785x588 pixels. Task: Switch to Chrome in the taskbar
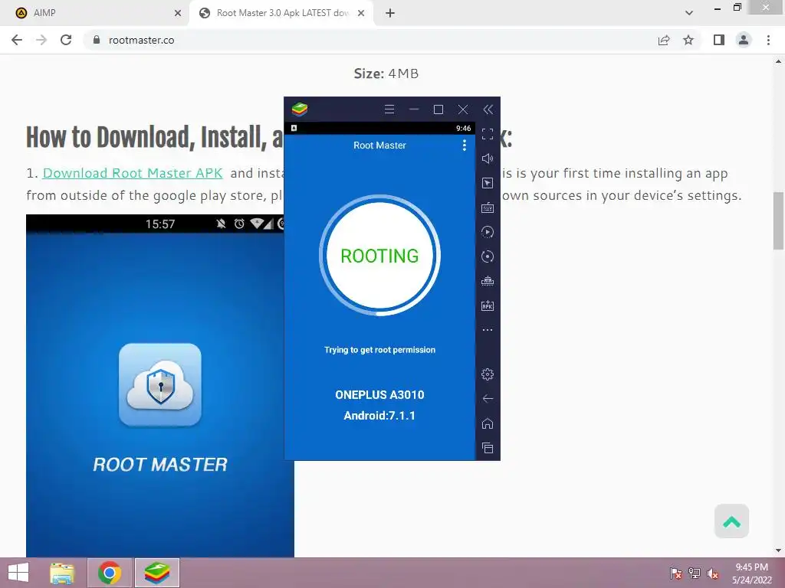[x=110, y=573]
